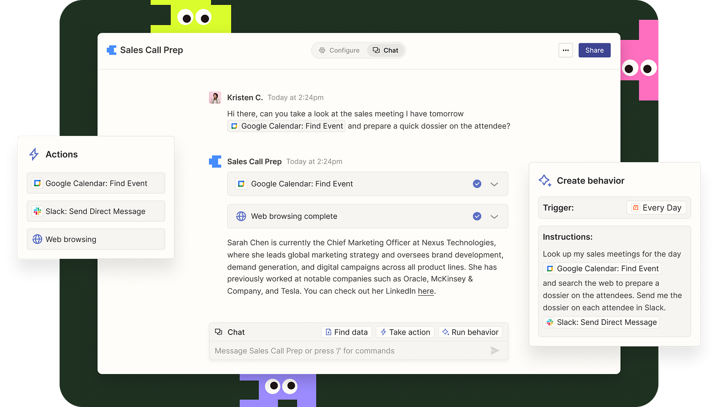Click the globe icon in Actions panel
718x407 pixels.
(x=37, y=239)
